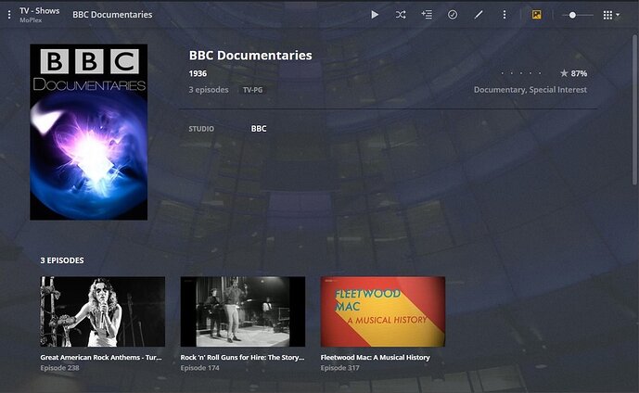Click the TV-PG content rating
Screen dimensions: 639x393
click(x=252, y=90)
